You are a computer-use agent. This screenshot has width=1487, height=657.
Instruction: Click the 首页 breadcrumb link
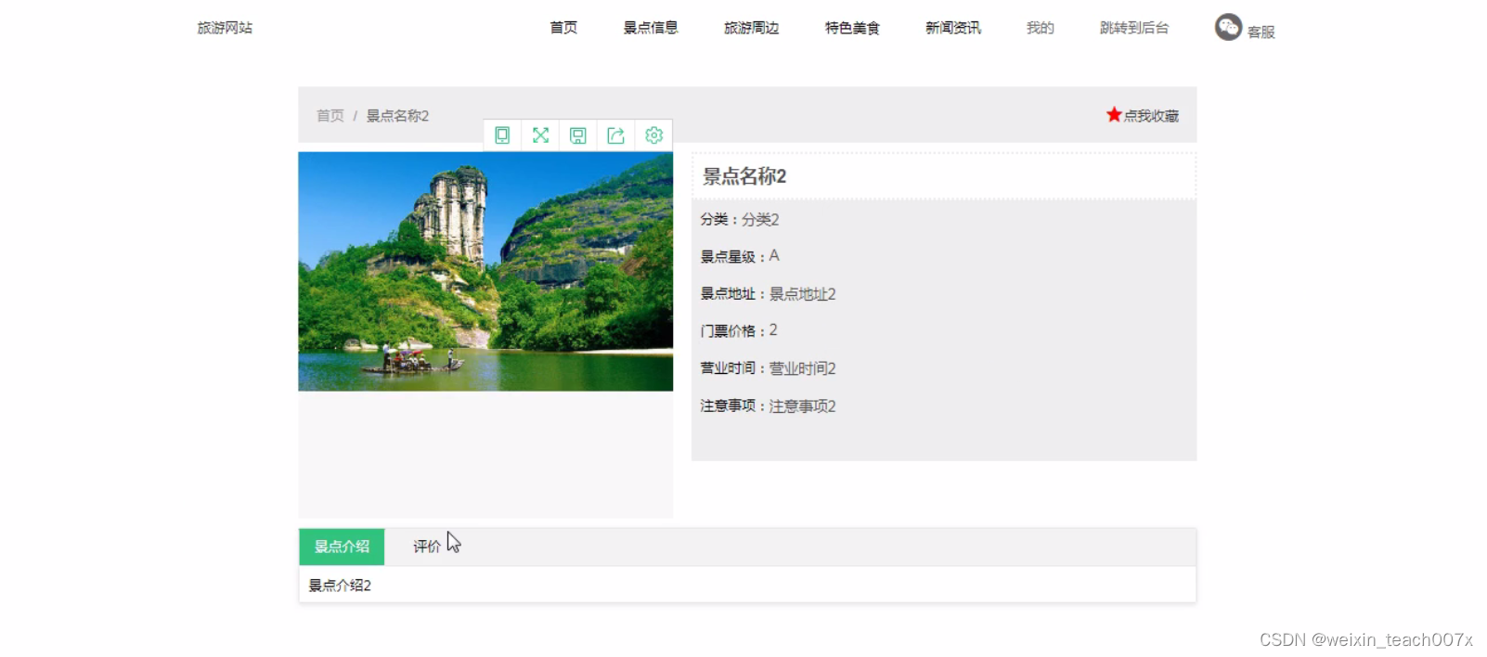pyautogui.click(x=330, y=116)
